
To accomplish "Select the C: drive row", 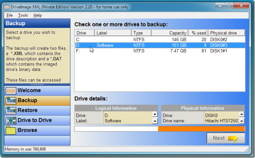I will (x=160, y=39).
